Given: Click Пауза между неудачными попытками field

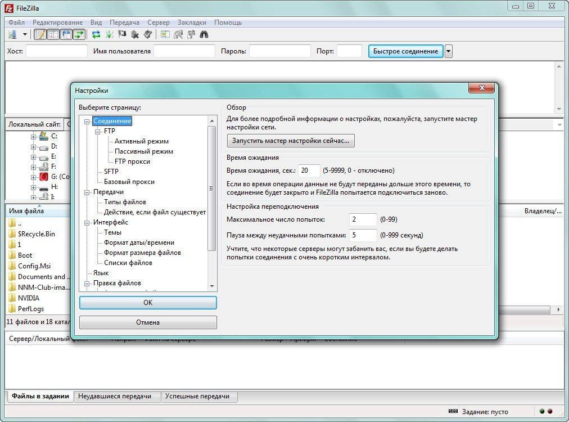Looking at the screenshot, I should 363,235.
